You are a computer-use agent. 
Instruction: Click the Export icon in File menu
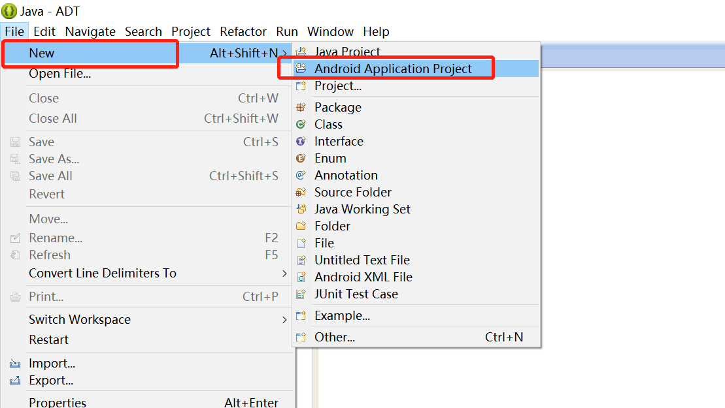(x=15, y=381)
